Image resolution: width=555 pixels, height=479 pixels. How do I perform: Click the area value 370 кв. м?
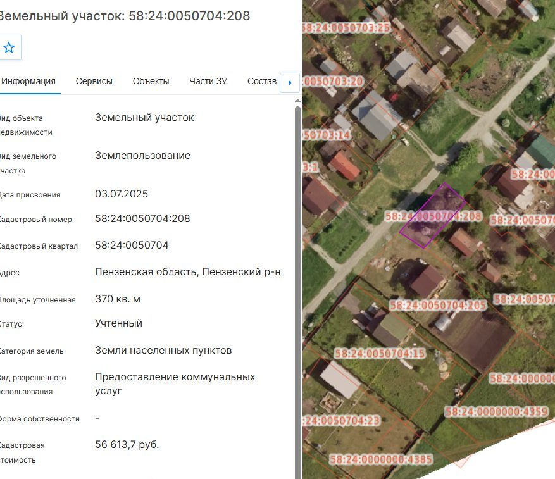click(x=118, y=299)
